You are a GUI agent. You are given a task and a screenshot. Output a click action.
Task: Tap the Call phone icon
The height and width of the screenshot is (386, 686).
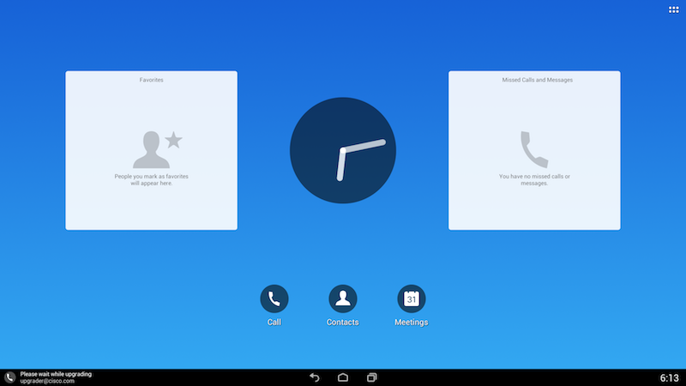point(274,299)
